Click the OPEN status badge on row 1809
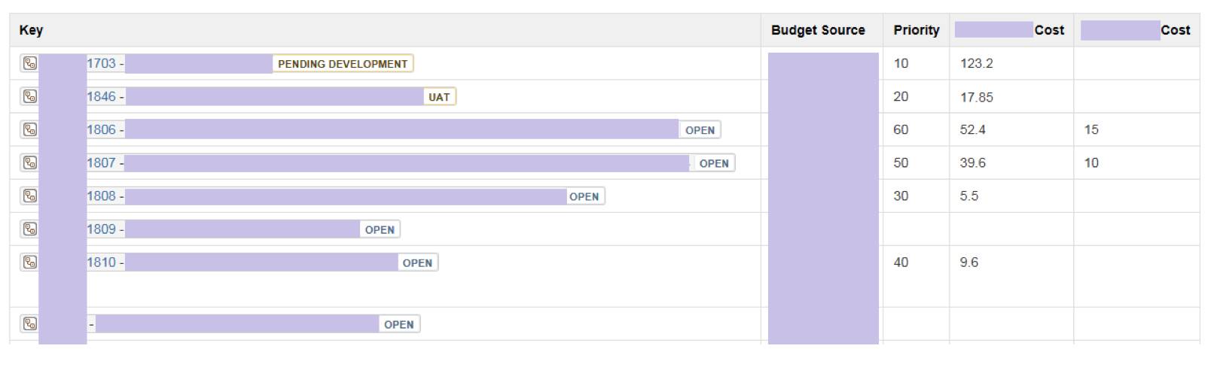1217x370 pixels. click(380, 229)
